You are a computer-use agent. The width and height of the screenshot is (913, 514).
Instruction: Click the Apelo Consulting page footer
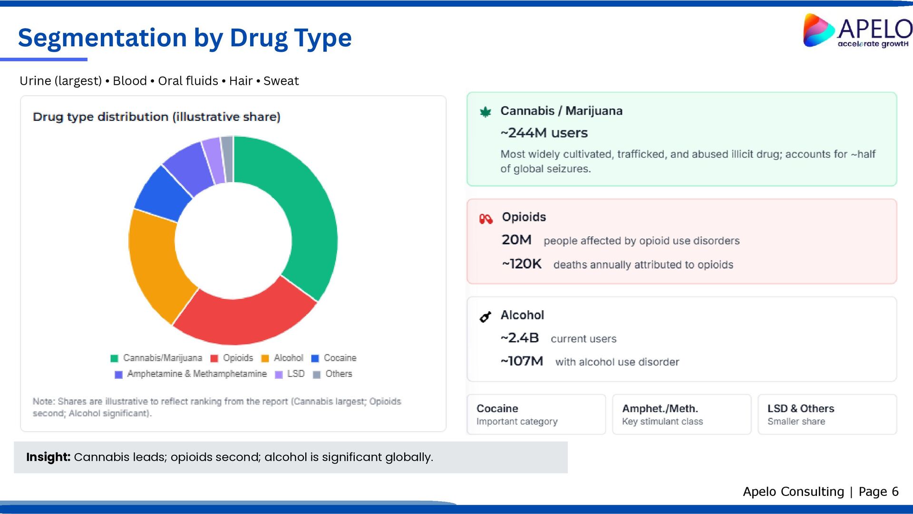(820, 492)
